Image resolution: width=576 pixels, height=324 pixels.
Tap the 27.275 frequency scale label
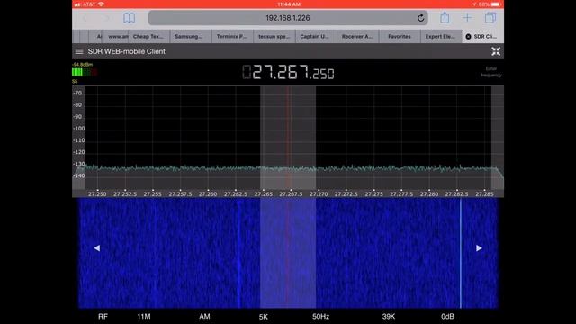pos(374,194)
